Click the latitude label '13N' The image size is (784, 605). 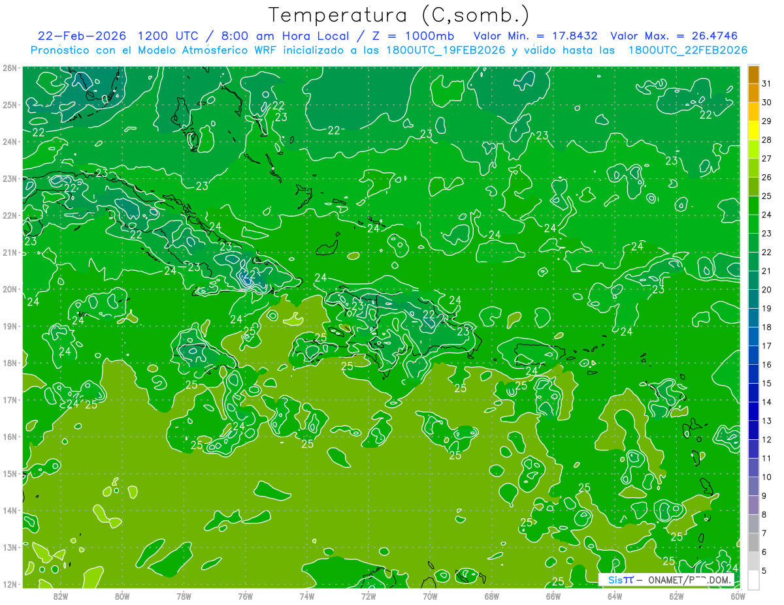[10, 548]
